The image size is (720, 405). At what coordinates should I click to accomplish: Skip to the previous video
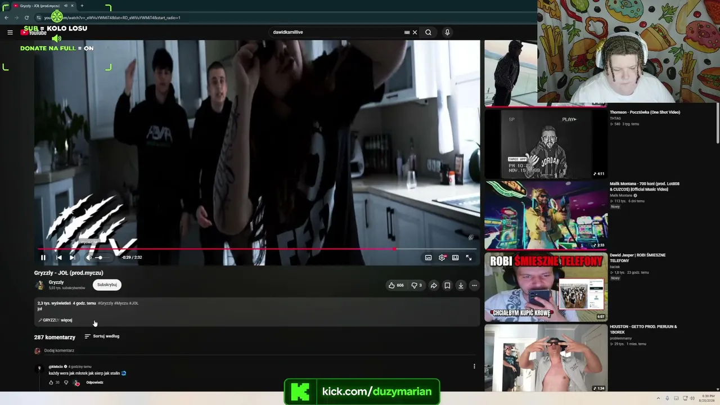[x=59, y=258]
